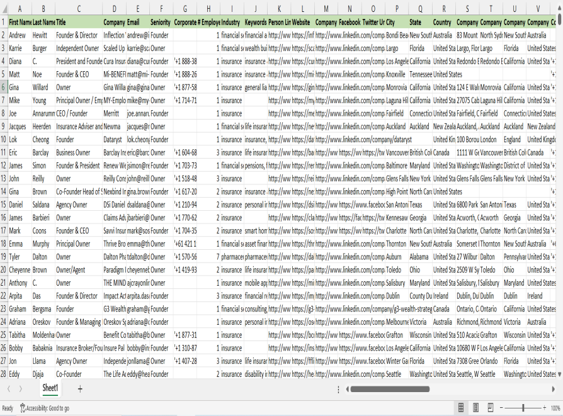Click first name Cheyenne cell
The width and height of the screenshot is (563, 416).
click(20, 270)
